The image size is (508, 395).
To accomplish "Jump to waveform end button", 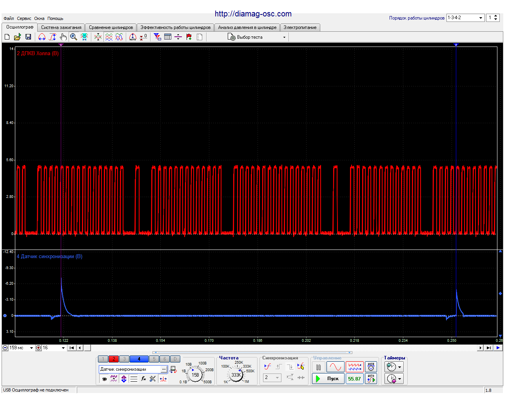I will click(x=488, y=348).
